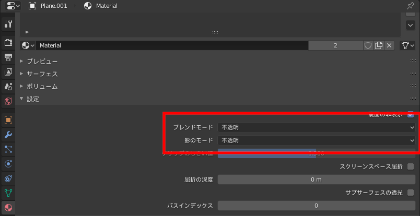Click drag handle of プレビュー panel
Viewport: 420px width, 216px height.
413,61
